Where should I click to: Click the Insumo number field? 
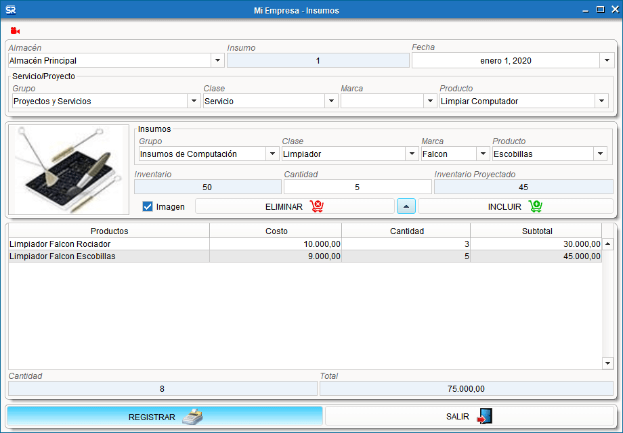pyautogui.click(x=318, y=60)
